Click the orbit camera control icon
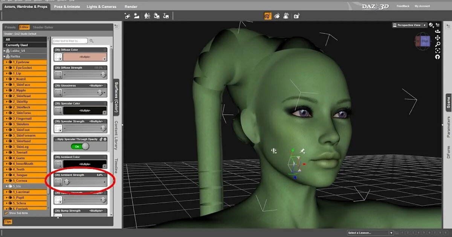The image size is (452, 237). (x=438, y=32)
